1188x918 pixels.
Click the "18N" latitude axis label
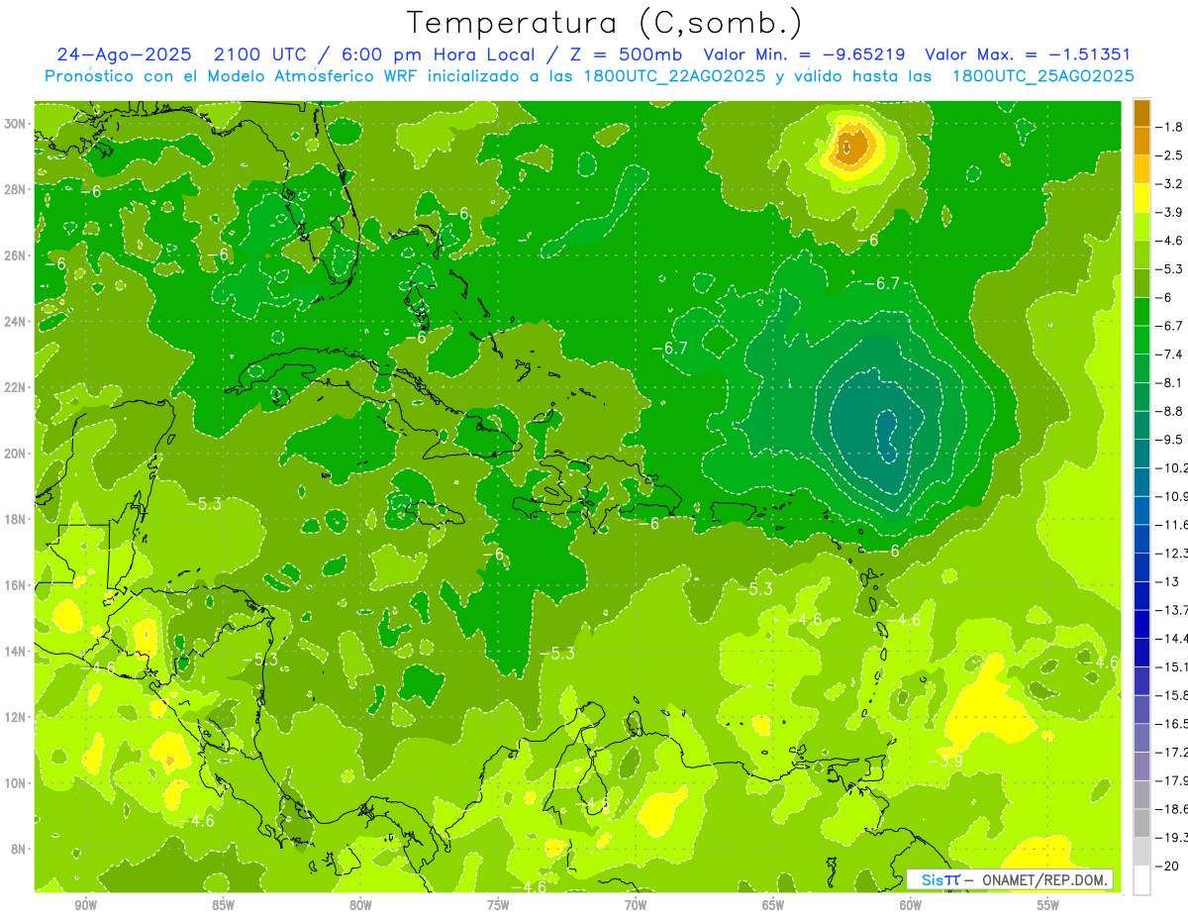coord(17,519)
